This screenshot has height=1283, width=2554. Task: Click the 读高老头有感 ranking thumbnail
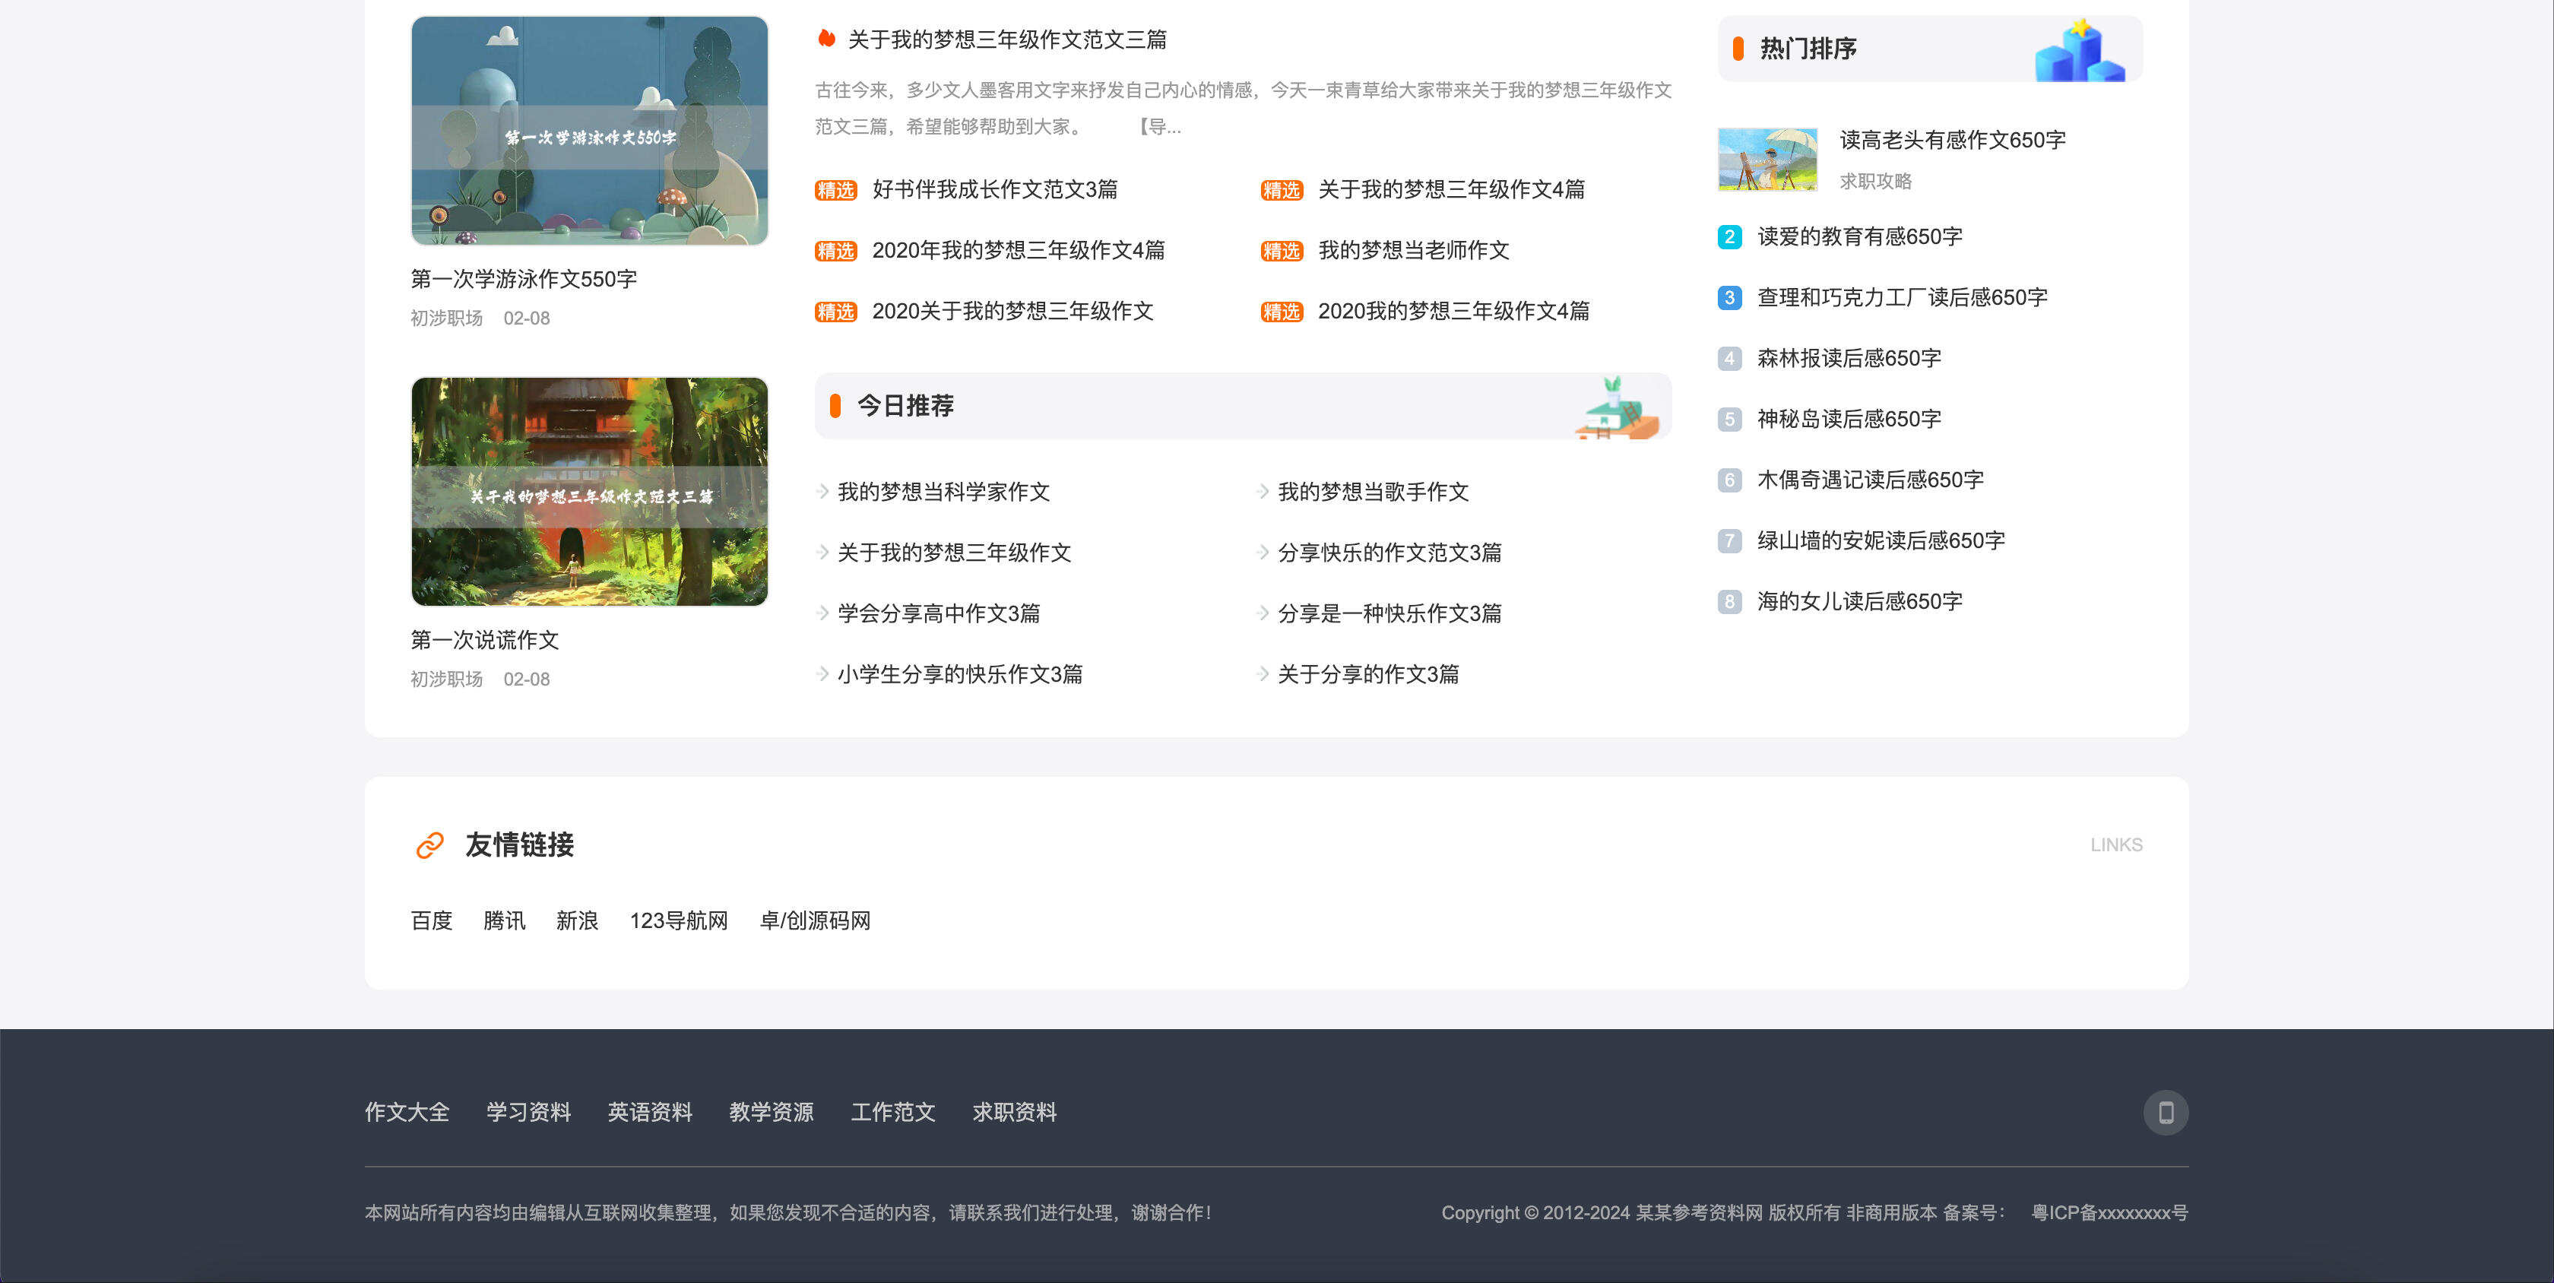pyautogui.click(x=1767, y=160)
